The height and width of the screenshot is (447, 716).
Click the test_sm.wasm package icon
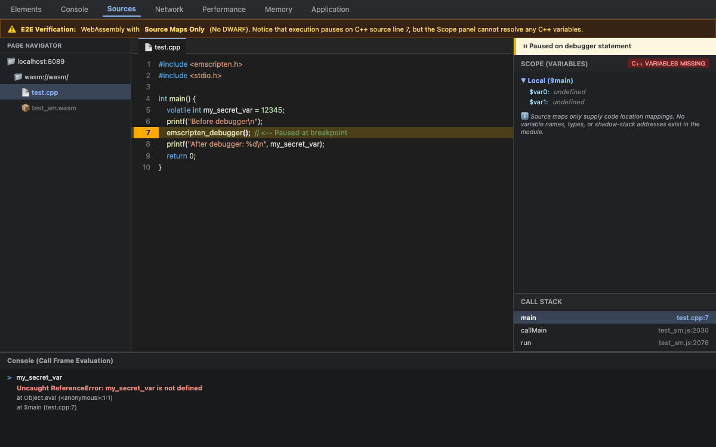point(25,108)
